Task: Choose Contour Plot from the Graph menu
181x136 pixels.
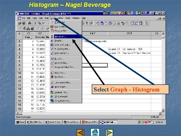Action: point(66,92)
